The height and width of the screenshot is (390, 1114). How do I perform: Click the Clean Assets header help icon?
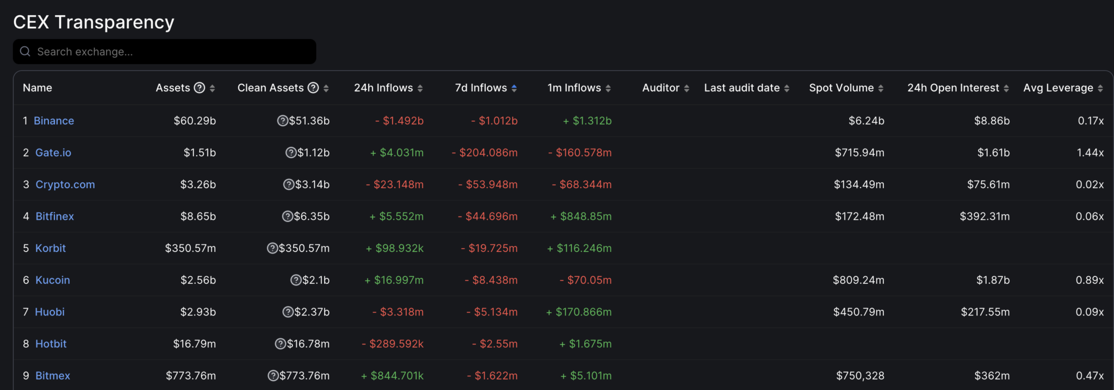pos(313,88)
